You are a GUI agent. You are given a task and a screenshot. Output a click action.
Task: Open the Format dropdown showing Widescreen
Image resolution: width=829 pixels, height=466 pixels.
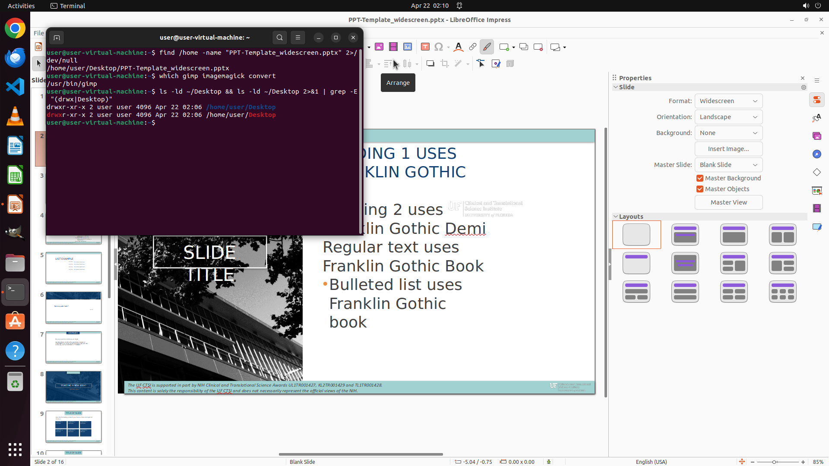point(728,101)
